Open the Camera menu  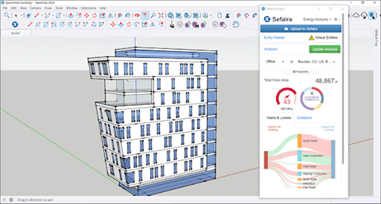(35, 8)
